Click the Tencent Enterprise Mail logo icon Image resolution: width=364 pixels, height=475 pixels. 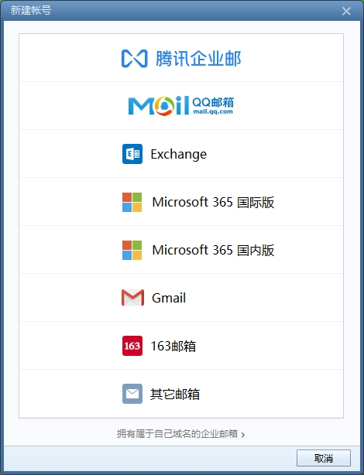pos(135,59)
